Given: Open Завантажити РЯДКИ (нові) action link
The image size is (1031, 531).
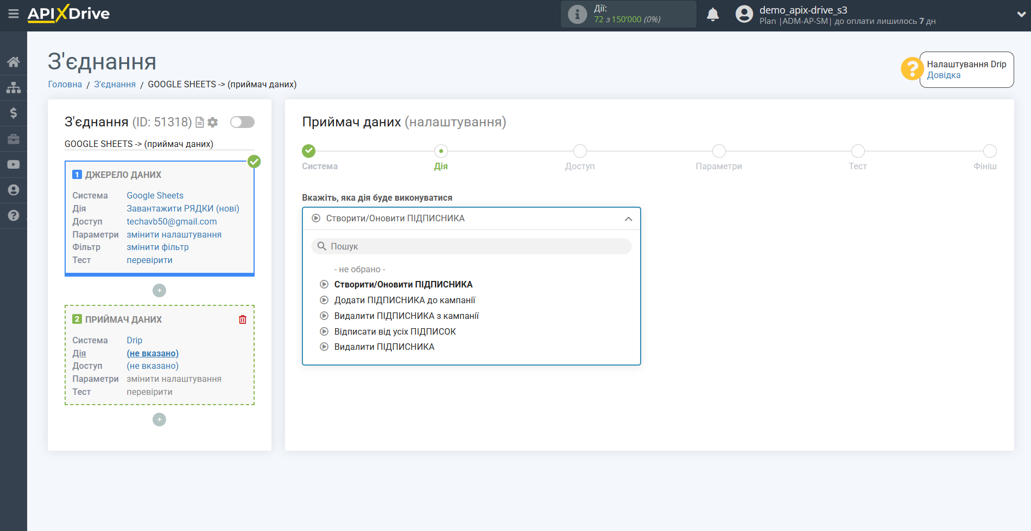Looking at the screenshot, I should (x=183, y=209).
